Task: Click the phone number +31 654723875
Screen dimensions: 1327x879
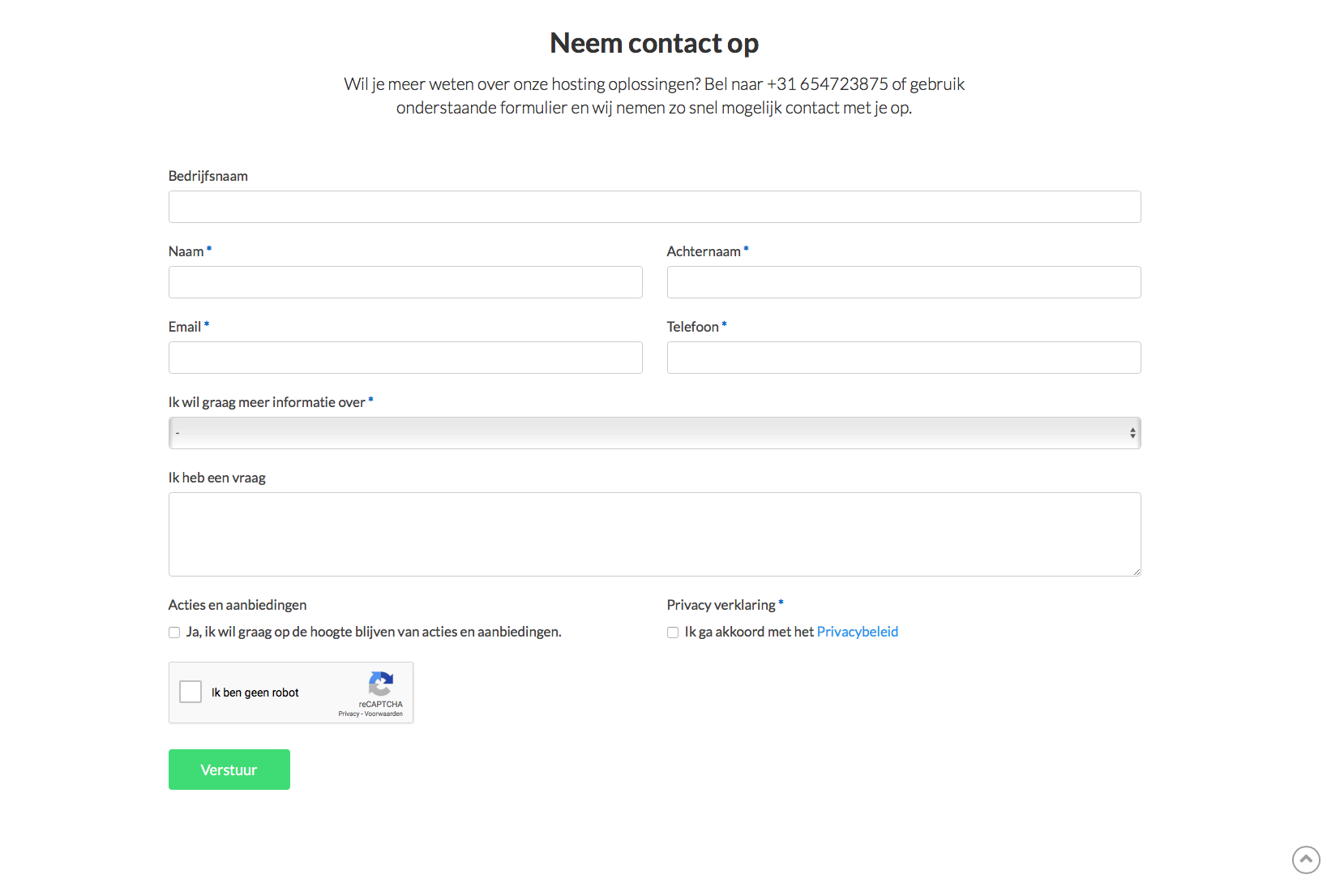Action: click(x=828, y=84)
